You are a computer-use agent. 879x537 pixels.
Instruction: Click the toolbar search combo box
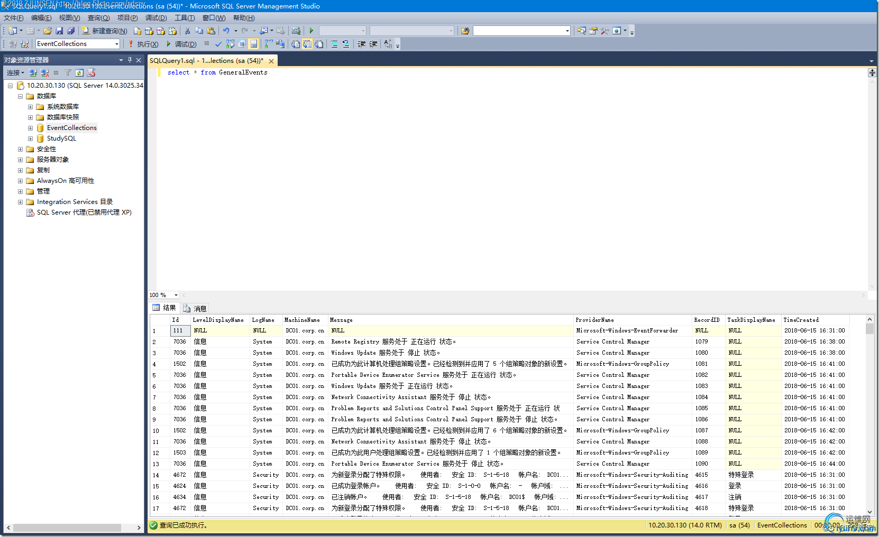pyautogui.click(x=522, y=31)
